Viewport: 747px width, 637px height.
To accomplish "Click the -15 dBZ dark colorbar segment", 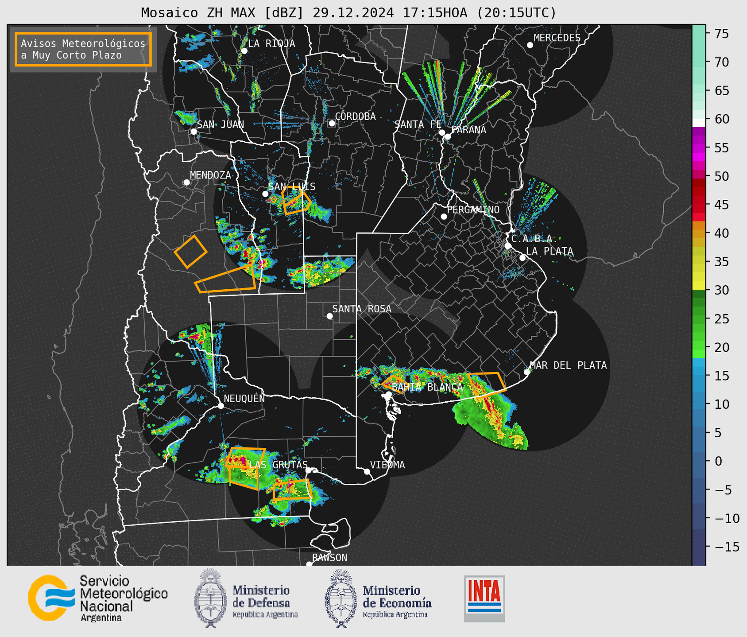I will [x=699, y=547].
